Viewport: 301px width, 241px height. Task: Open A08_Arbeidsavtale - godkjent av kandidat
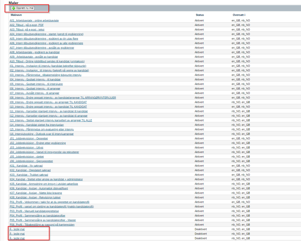35,52
